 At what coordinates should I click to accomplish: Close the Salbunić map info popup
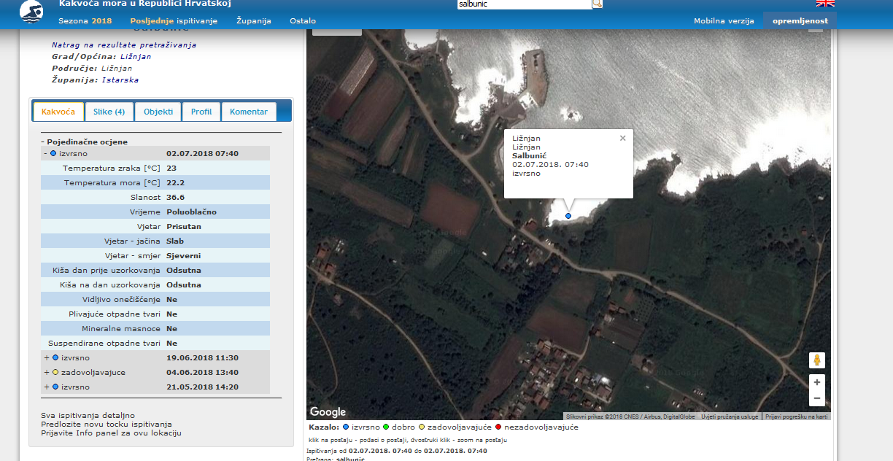point(622,138)
